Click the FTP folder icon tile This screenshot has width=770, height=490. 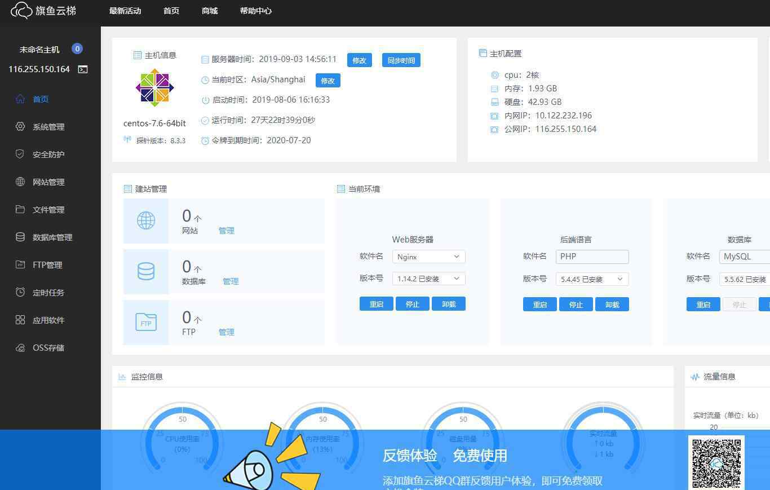tap(146, 323)
